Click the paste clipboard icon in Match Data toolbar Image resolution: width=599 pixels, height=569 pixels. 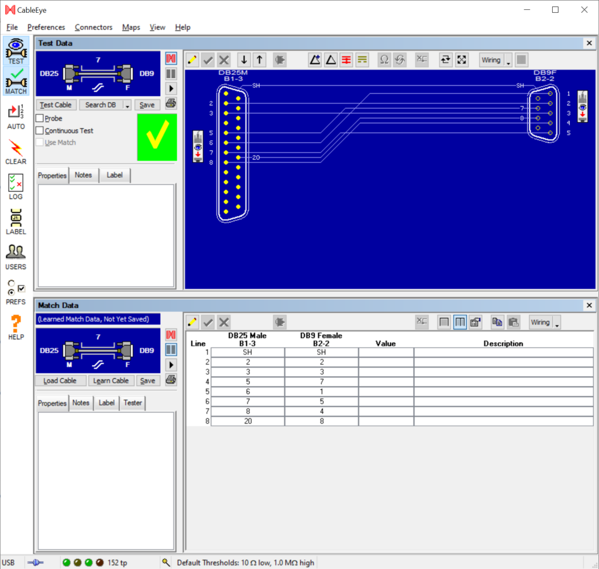coord(514,322)
